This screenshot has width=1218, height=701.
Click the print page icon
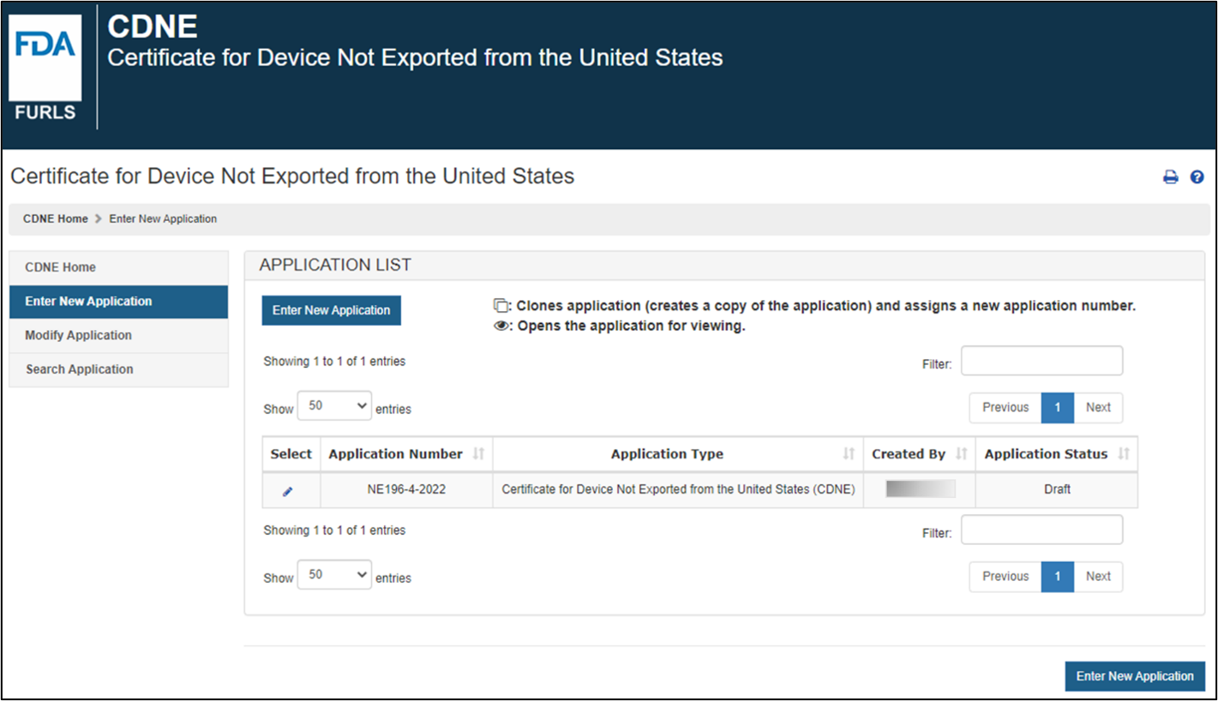point(1170,177)
